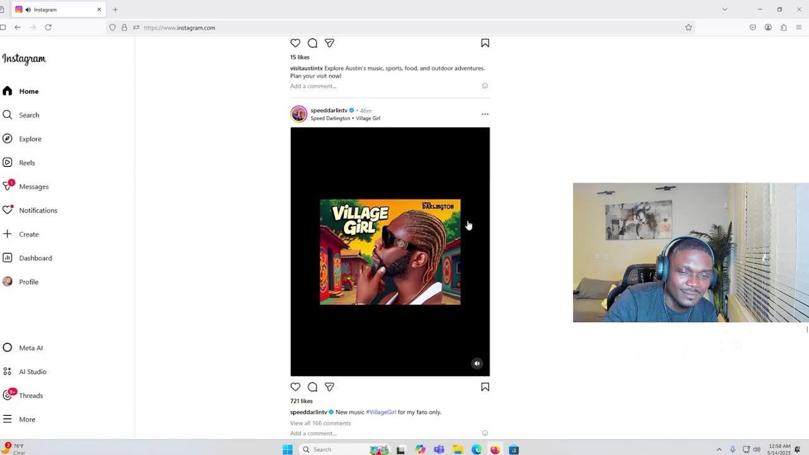
Task: Open more options for speeddarlintv post
Action: 485,114
